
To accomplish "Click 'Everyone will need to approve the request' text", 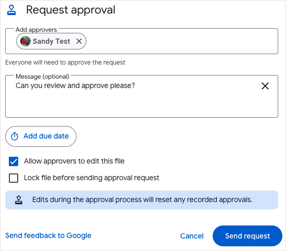I will [65, 62].
